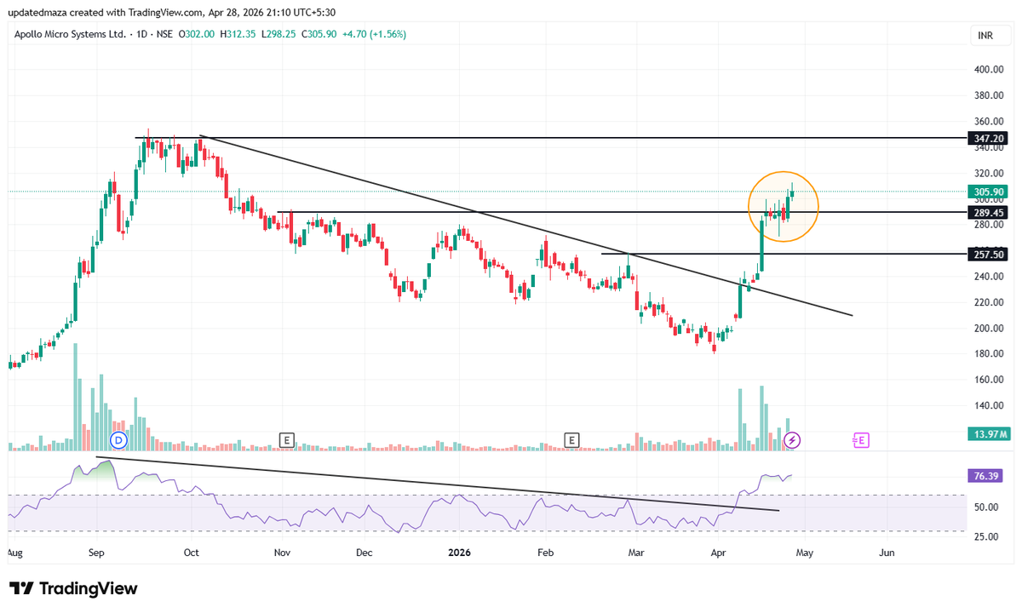This screenshot has height=613, width=1022.
Task: Click the Nov label on the time axis
Action: 283,552
